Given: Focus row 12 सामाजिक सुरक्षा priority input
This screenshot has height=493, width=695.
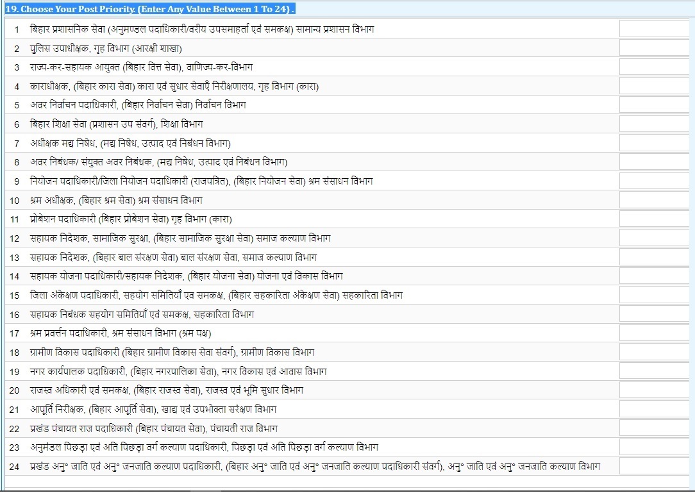Looking at the screenshot, I should coord(653,238).
